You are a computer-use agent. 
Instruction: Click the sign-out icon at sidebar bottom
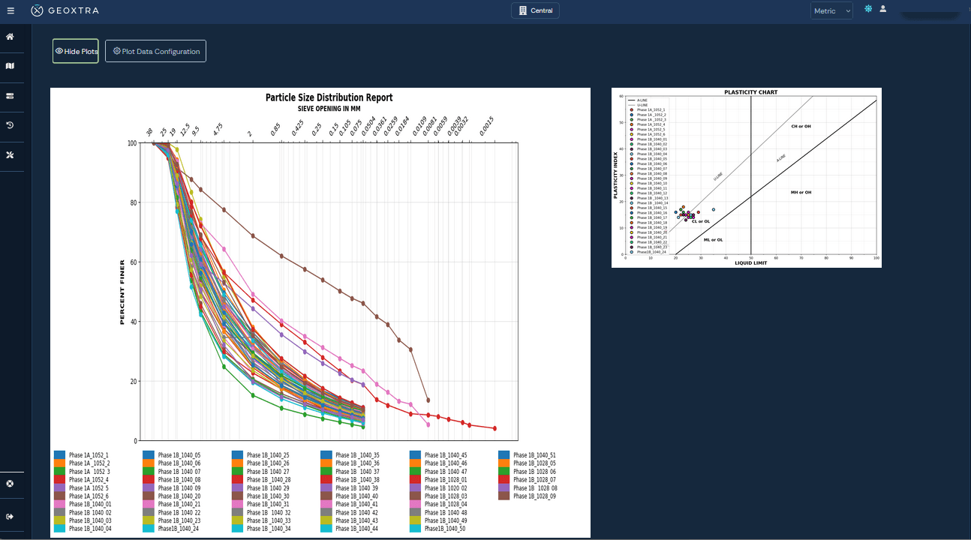(11, 516)
